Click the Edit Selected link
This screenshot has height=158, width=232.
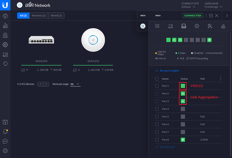pos(167,147)
